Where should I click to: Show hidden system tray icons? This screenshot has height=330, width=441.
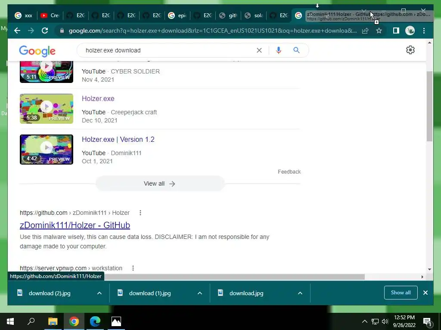point(364,321)
